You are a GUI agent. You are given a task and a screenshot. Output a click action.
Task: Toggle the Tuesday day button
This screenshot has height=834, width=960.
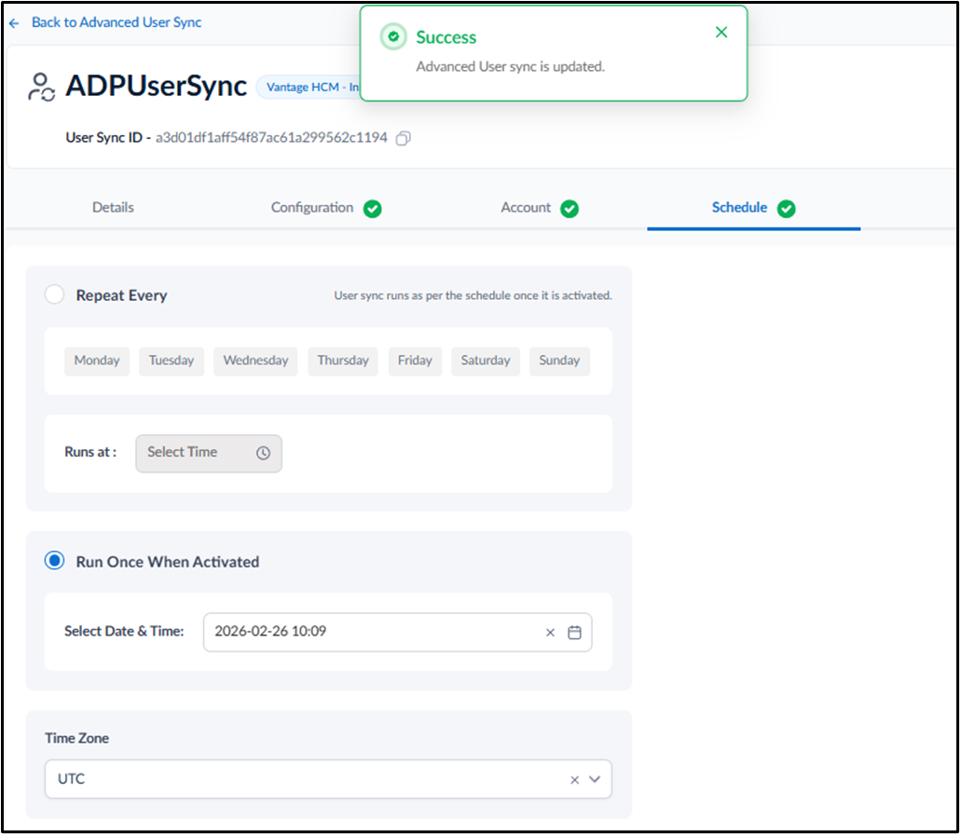[x=171, y=361]
